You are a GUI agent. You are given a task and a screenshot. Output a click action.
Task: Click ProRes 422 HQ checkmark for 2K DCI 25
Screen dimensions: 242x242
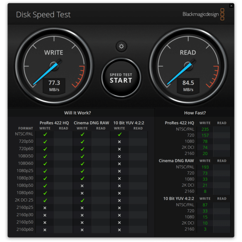click(x=45, y=201)
